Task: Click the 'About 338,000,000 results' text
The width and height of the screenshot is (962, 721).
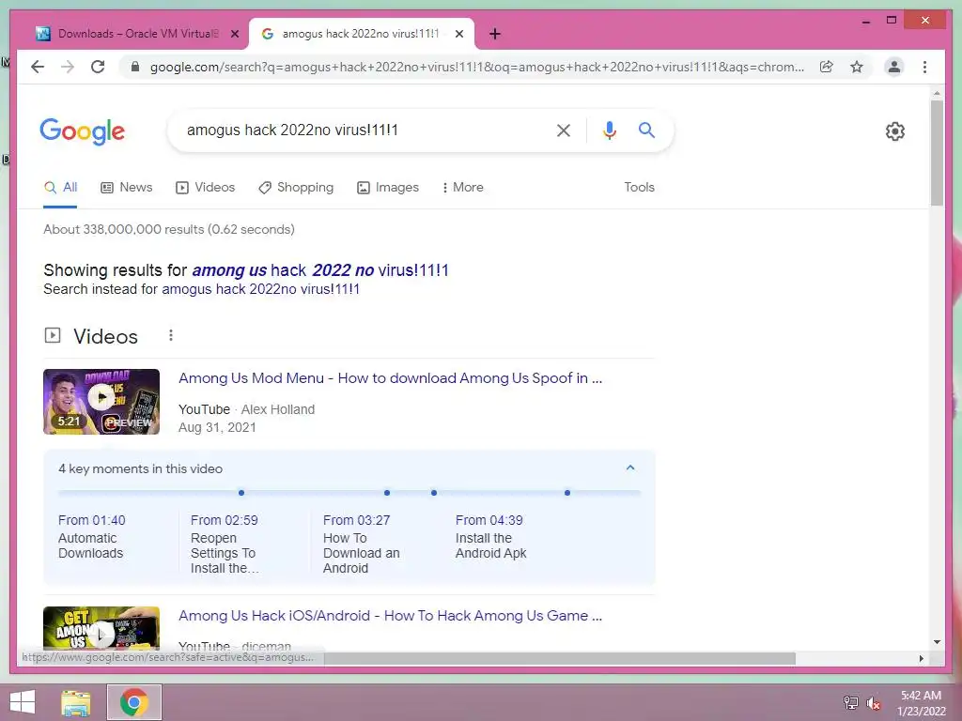Action: 169,229
